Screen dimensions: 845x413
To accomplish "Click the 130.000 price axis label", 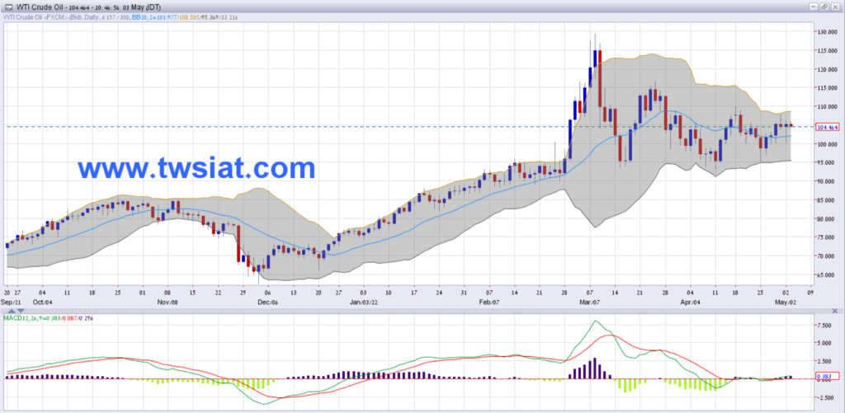I will pyautogui.click(x=828, y=32).
